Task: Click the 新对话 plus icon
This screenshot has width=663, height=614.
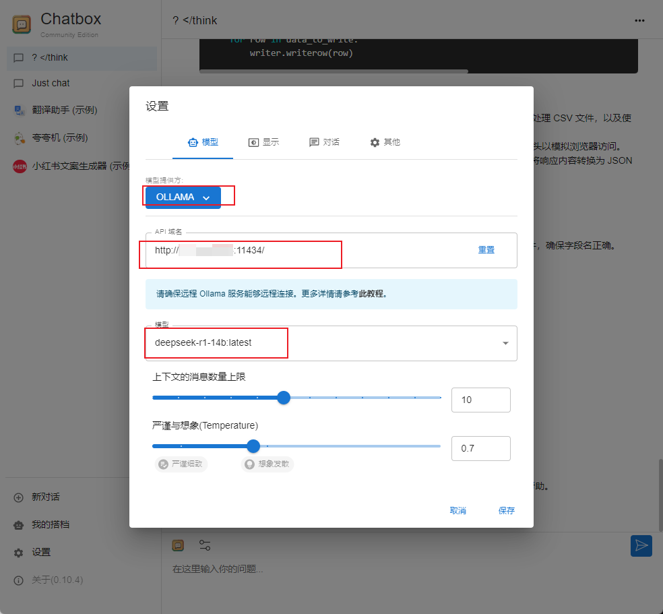Action: (19, 497)
